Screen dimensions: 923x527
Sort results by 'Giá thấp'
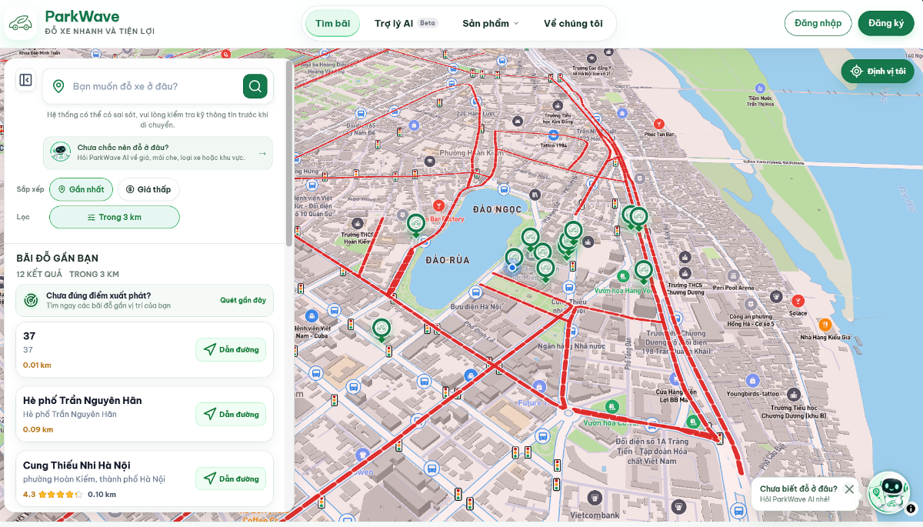[148, 189]
